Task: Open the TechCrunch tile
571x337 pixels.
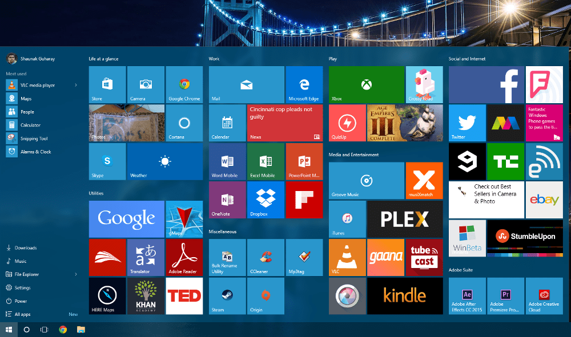Action: (505, 161)
